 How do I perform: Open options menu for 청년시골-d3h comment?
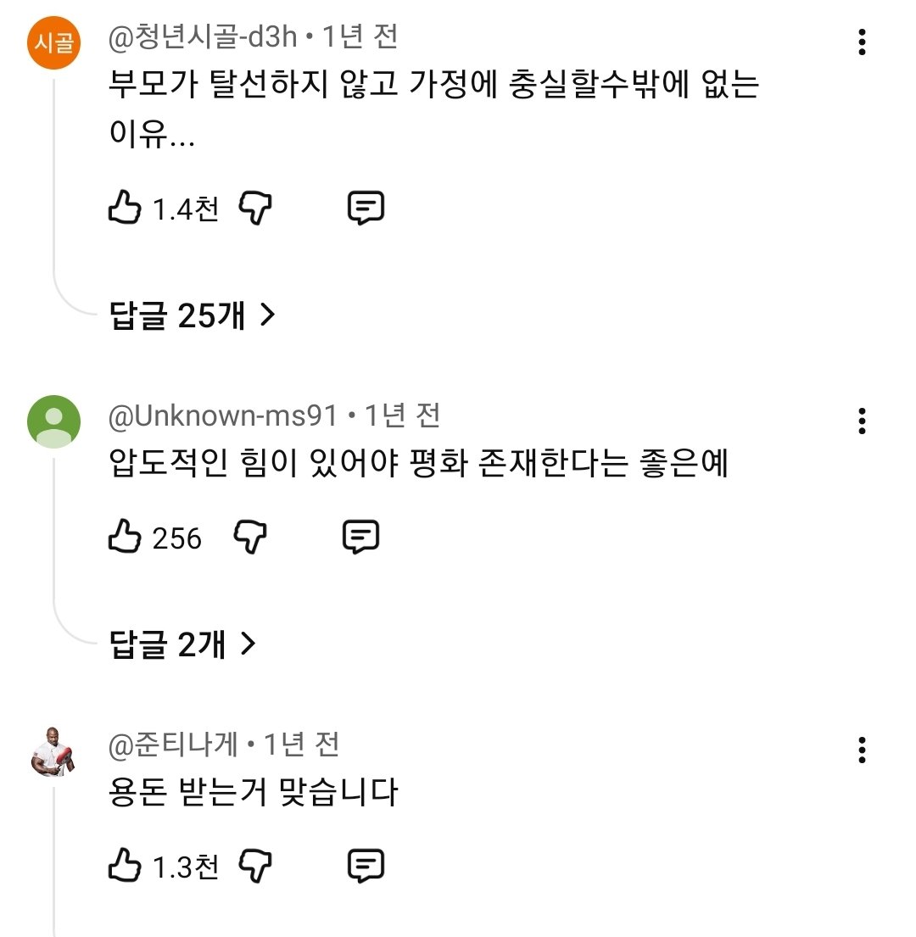click(x=862, y=42)
